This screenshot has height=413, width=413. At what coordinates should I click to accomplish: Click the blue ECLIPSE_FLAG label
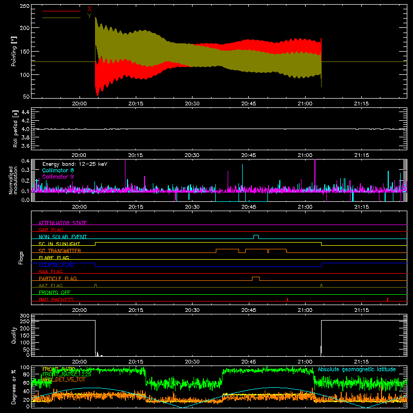tap(56, 265)
